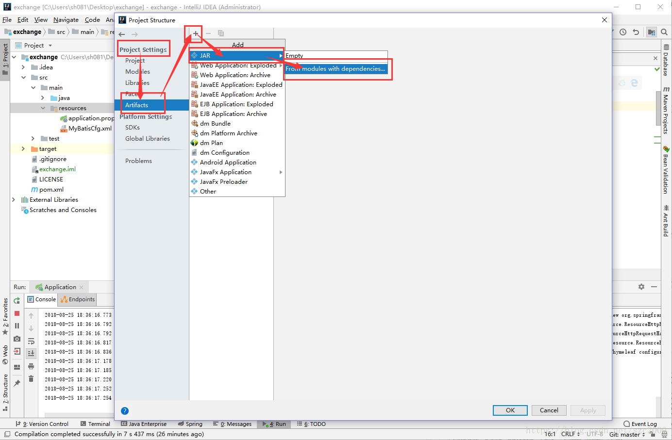The image size is (672, 440).
Task: Click the search magnifier icon in main toolbar
Action: (664, 32)
